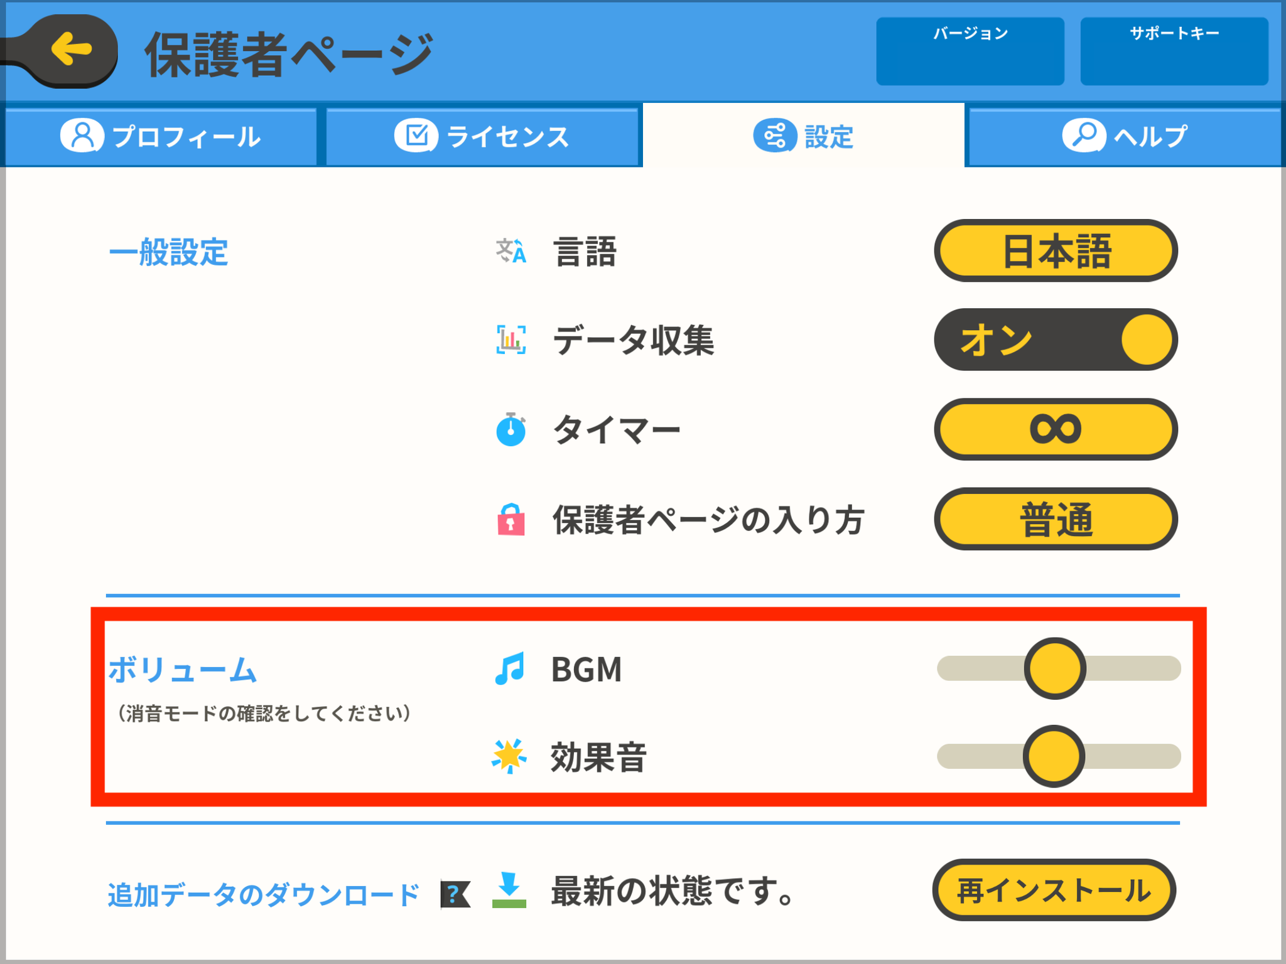This screenshot has height=964, width=1286.
Task: Change the タイマー infinity setting
Action: coord(1056,429)
